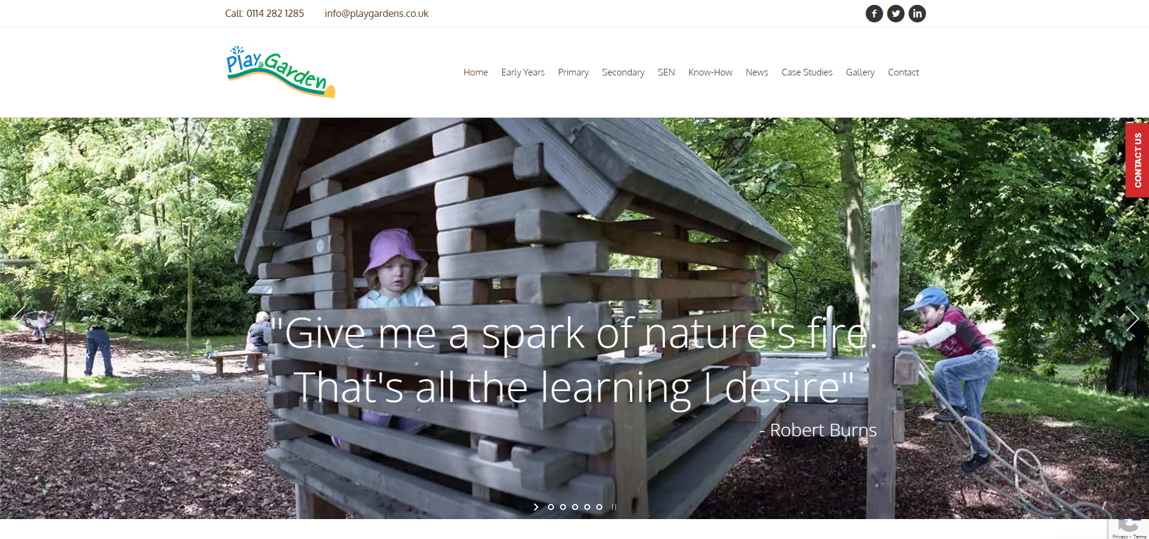Open the Early Years menu

pyautogui.click(x=523, y=72)
